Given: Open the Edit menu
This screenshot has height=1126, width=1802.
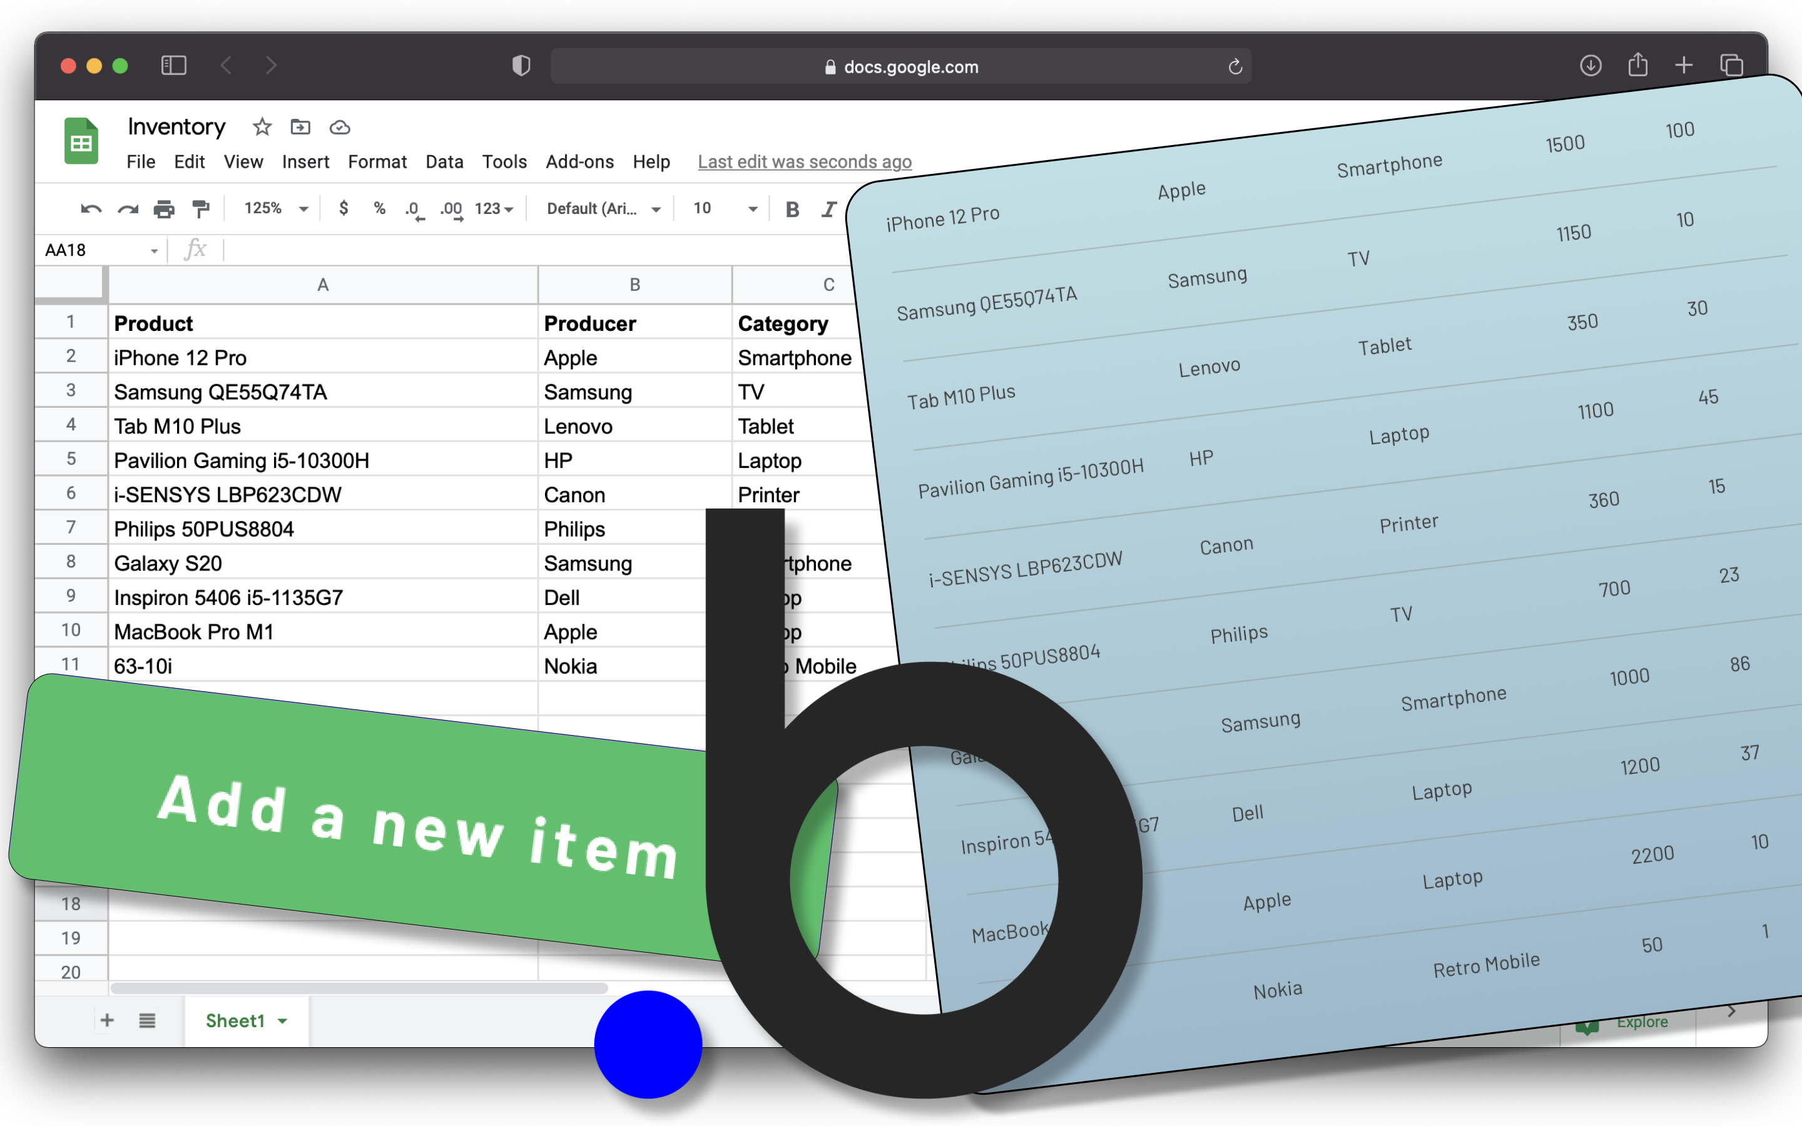Looking at the screenshot, I should [189, 161].
